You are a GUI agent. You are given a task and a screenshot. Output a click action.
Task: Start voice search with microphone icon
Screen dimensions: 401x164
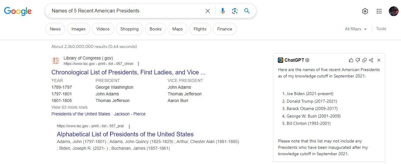coord(223,11)
